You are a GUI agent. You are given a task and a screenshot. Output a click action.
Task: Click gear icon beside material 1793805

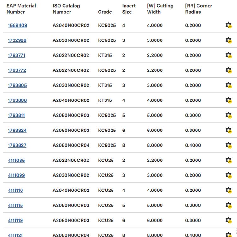click(x=228, y=85)
